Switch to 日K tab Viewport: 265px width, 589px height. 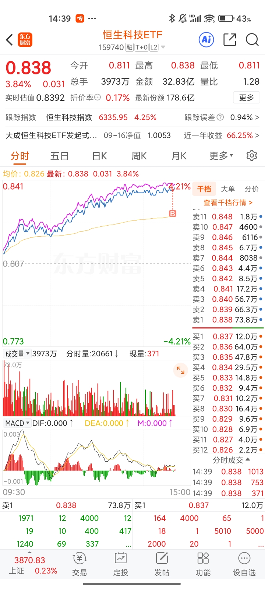99,156
